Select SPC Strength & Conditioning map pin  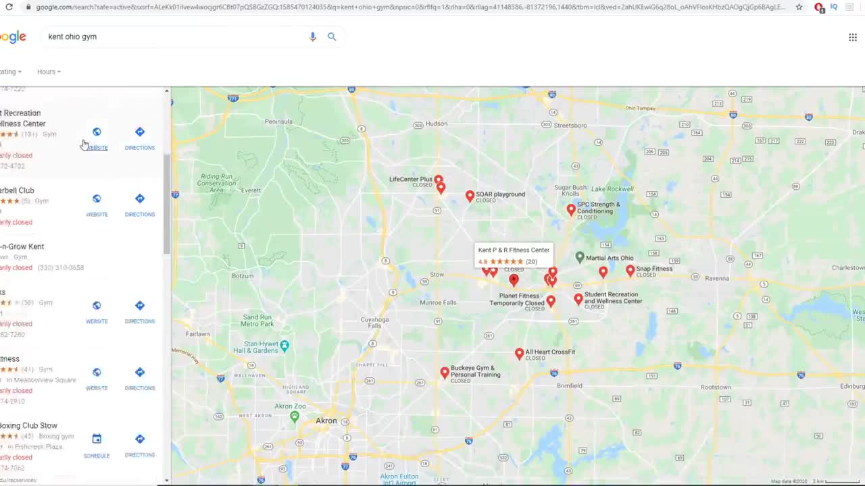[571, 210]
